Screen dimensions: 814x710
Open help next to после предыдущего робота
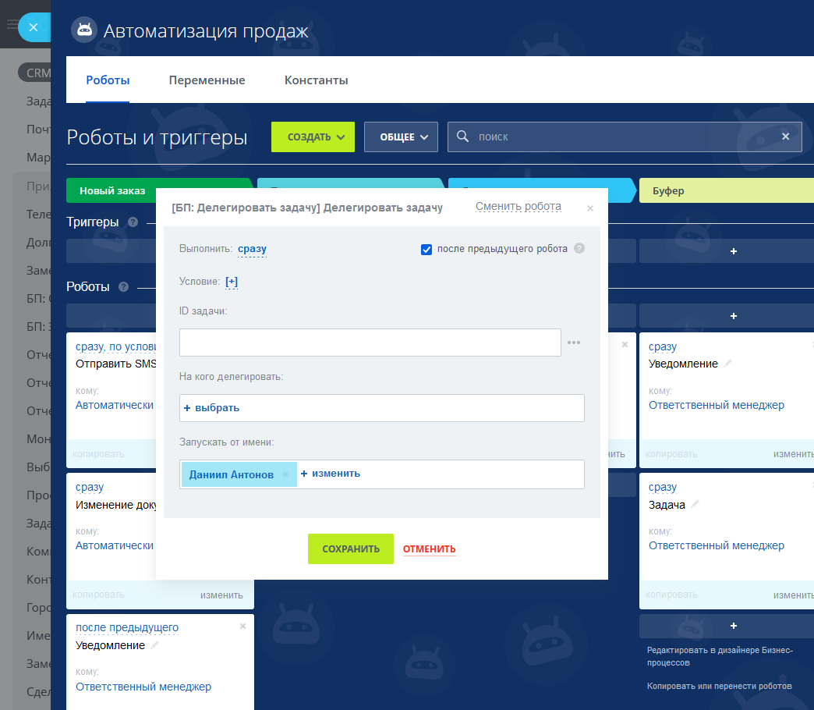[x=579, y=248]
